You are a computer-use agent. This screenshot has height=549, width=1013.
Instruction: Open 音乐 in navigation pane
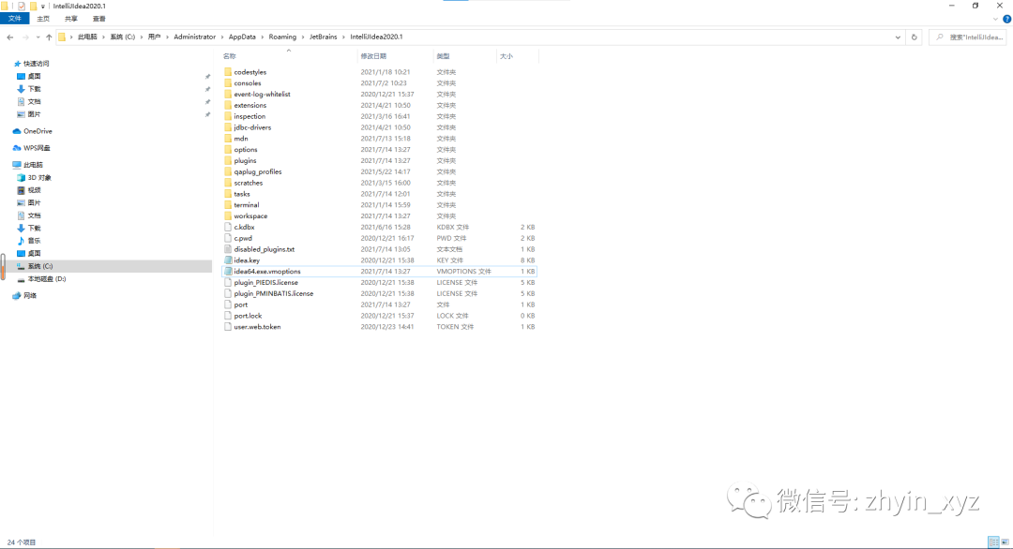pyautogui.click(x=34, y=241)
